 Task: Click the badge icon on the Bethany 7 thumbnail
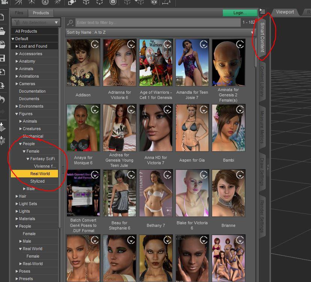click(x=167, y=175)
